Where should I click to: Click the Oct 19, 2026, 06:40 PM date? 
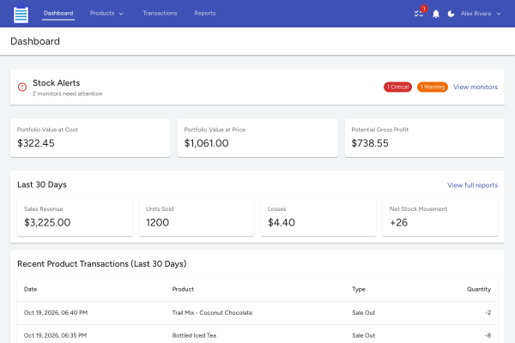pos(56,313)
